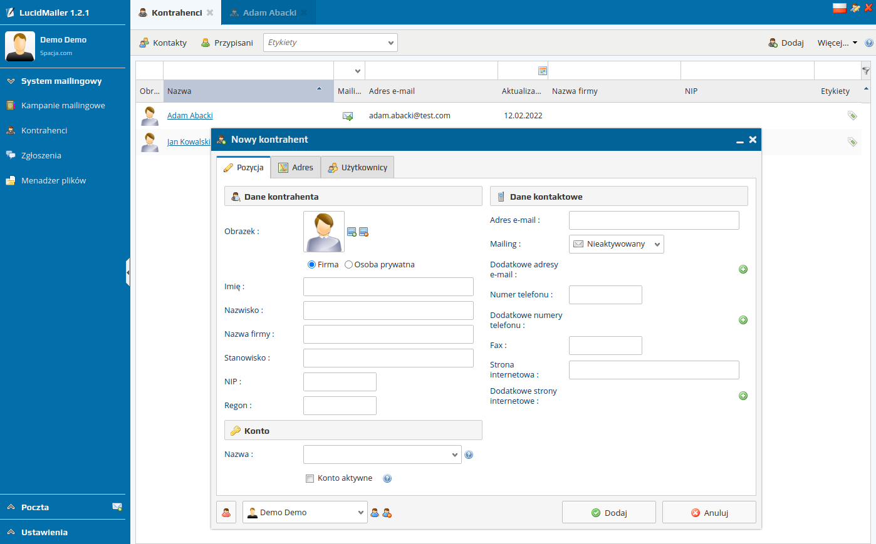Click the red user icon button in dialog footer
The height and width of the screenshot is (544, 876).
(x=226, y=512)
